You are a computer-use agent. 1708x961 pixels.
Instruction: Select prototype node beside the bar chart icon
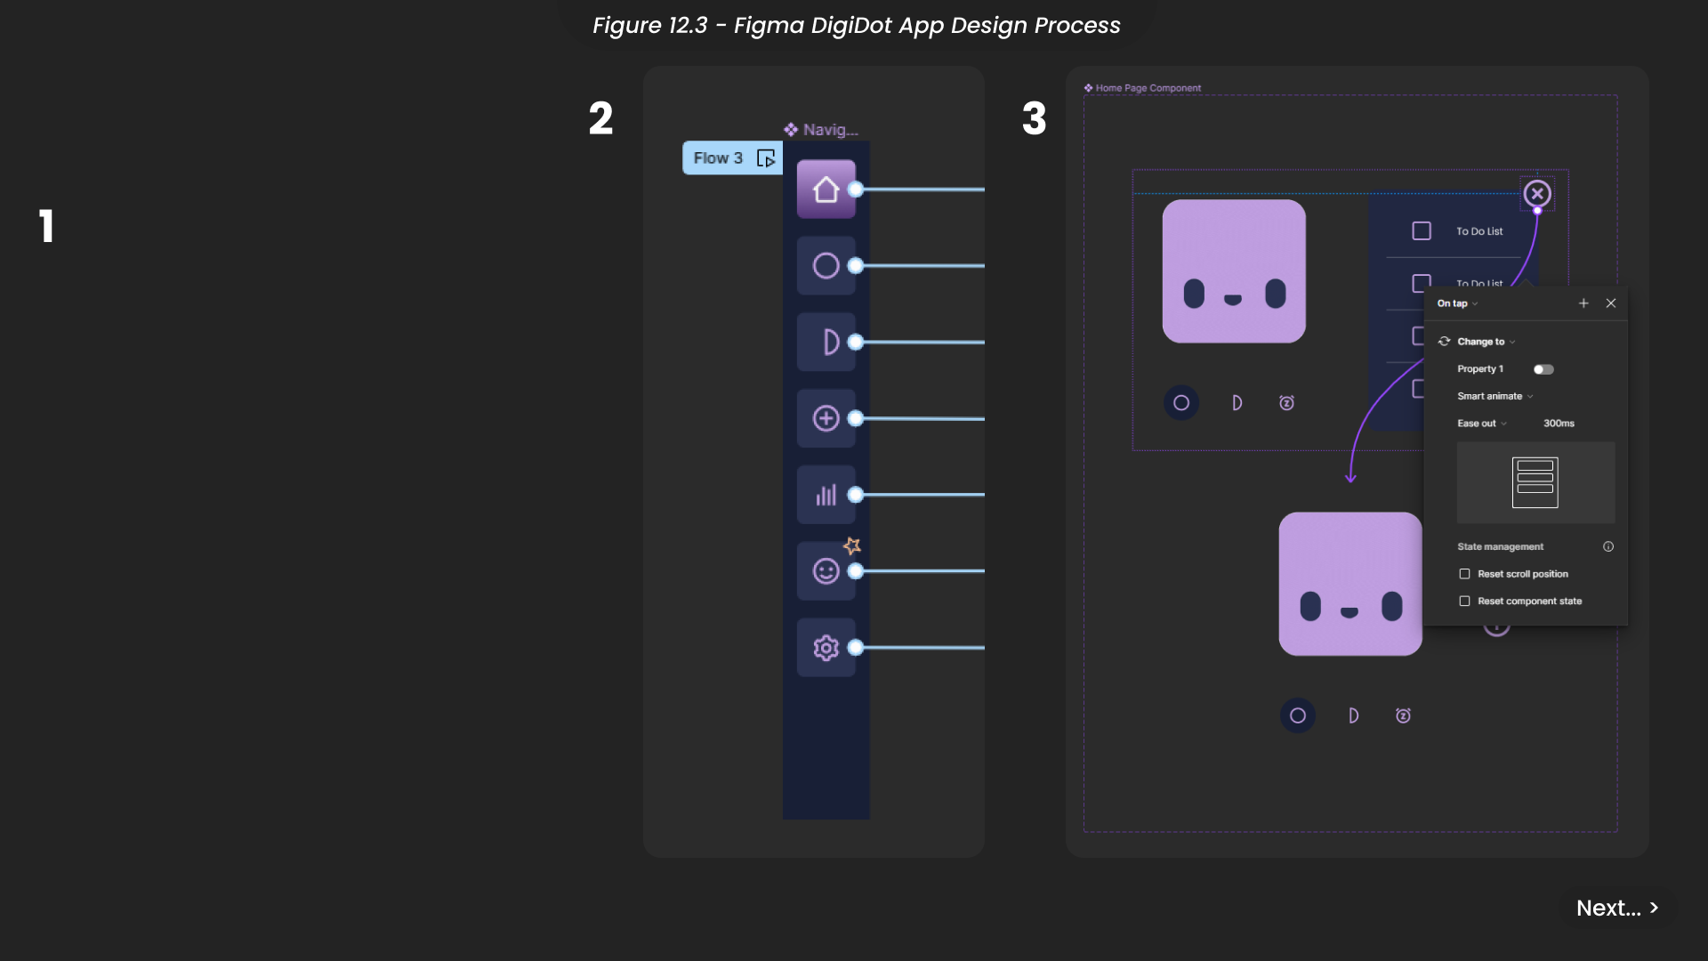(x=856, y=495)
